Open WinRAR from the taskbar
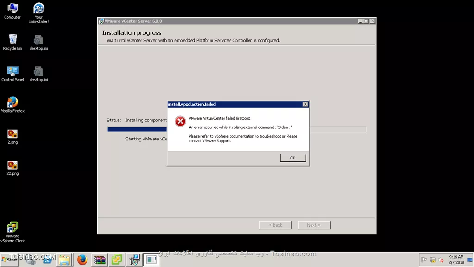The height and width of the screenshot is (267, 474). pyautogui.click(x=100, y=260)
